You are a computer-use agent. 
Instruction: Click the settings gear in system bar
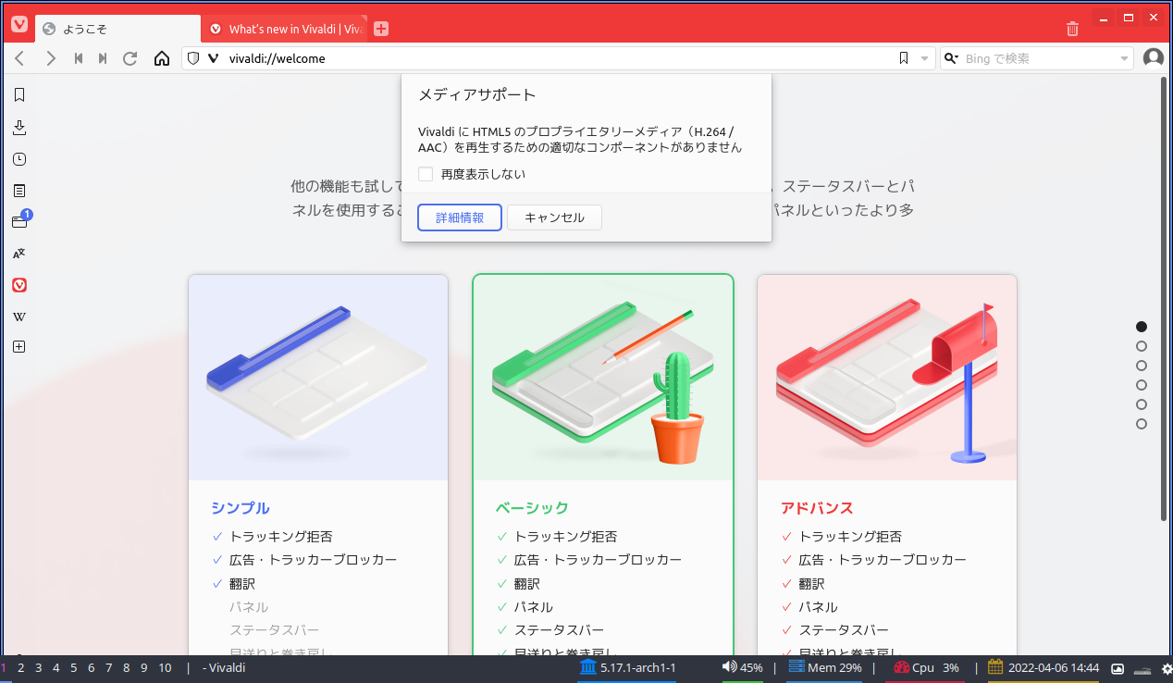point(1167,668)
